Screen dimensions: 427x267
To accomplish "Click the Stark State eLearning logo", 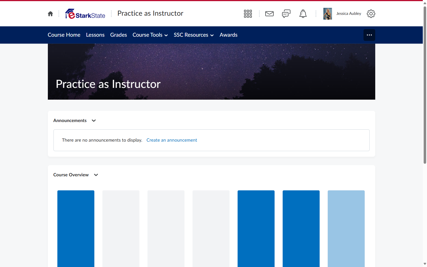I will [x=85, y=14].
